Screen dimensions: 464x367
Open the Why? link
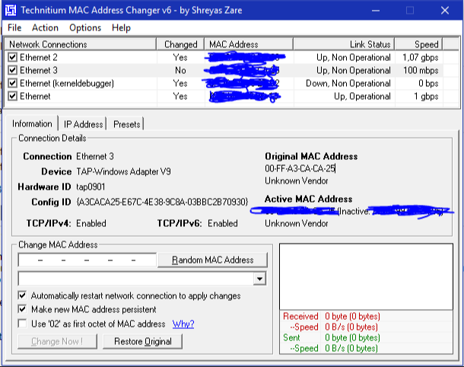183,324
